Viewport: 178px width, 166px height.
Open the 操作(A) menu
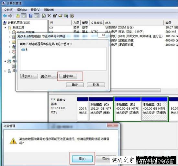pos(22,10)
